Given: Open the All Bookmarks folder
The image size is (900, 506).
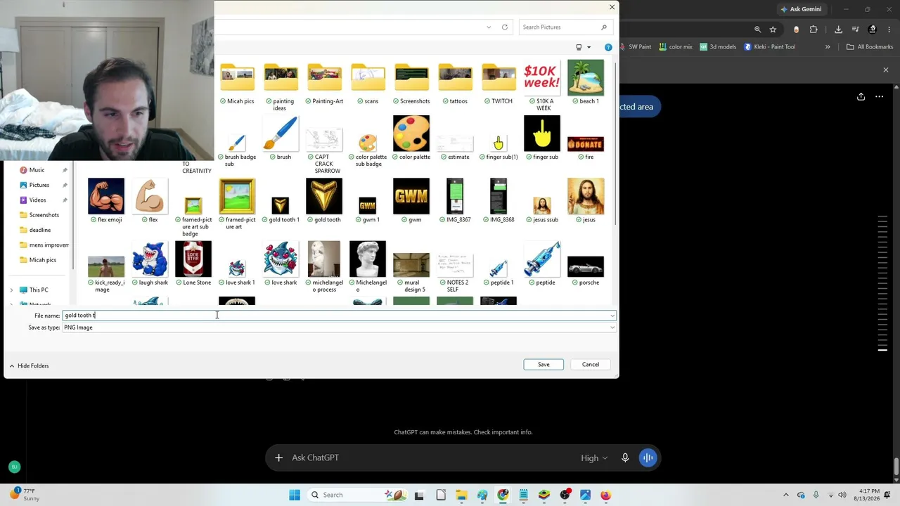Looking at the screenshot, I should coord(870,47).
